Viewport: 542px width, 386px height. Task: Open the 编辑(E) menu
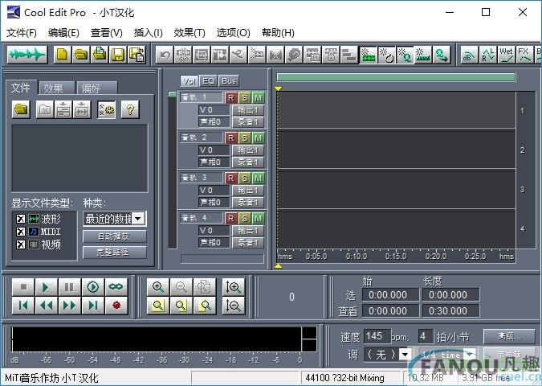point(63,33)
